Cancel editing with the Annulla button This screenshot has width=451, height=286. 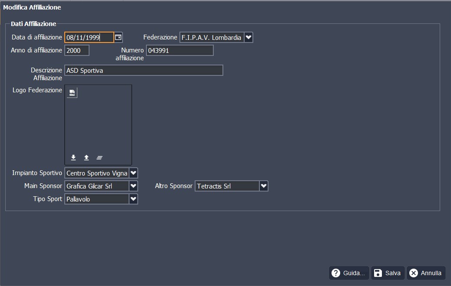pyautogui.click(x=426, y=273)
